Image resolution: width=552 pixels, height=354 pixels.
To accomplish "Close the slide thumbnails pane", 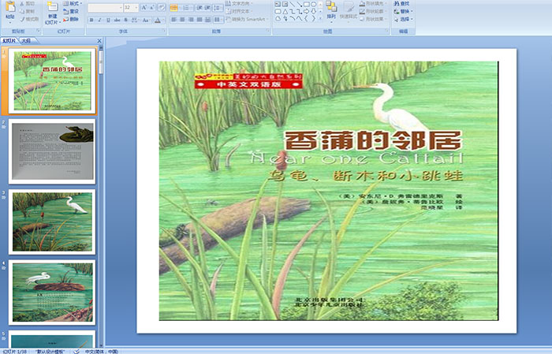I will [x=99, y=41].
